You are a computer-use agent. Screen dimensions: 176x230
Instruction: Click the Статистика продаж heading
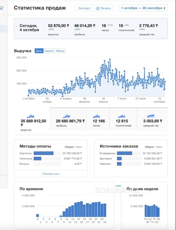click(40, 8)
